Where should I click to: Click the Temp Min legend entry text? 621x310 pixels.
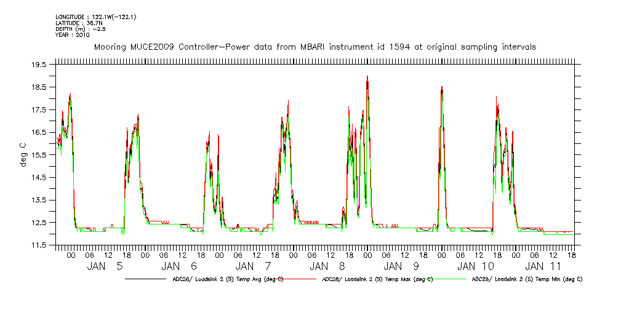[526, 279]
